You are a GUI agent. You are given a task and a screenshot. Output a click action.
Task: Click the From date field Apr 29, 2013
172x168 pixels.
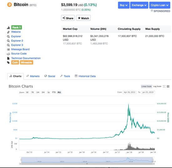coord(129,92)
